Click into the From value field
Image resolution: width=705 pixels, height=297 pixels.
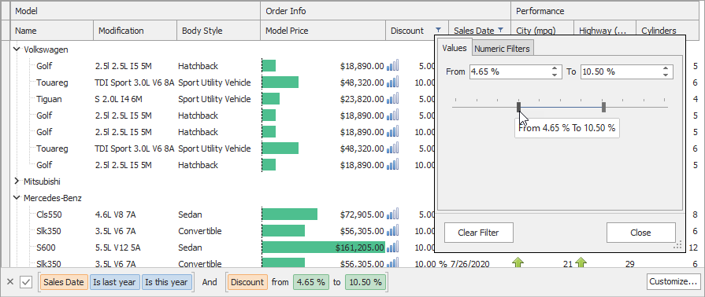pos(510,71)
